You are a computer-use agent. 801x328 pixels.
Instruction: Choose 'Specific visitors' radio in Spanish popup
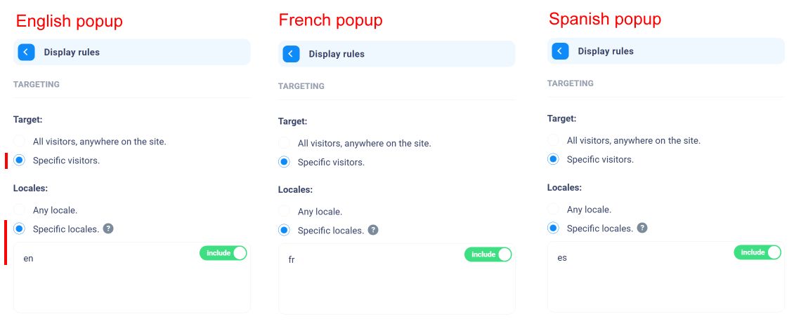(x=553, y=159)
